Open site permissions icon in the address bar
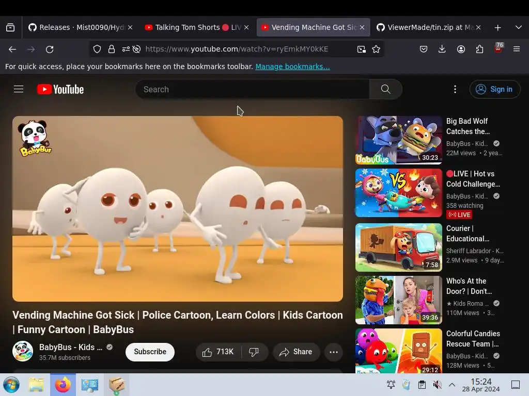This screenshot has width=529, height=396. click(x=126, y=49)
